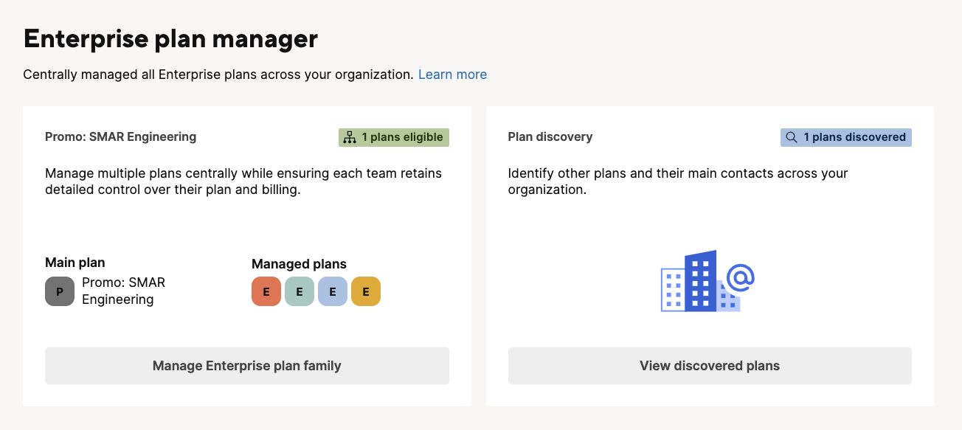
Task: Click the @ symbol in the illustration
Action: click(740, 277)
